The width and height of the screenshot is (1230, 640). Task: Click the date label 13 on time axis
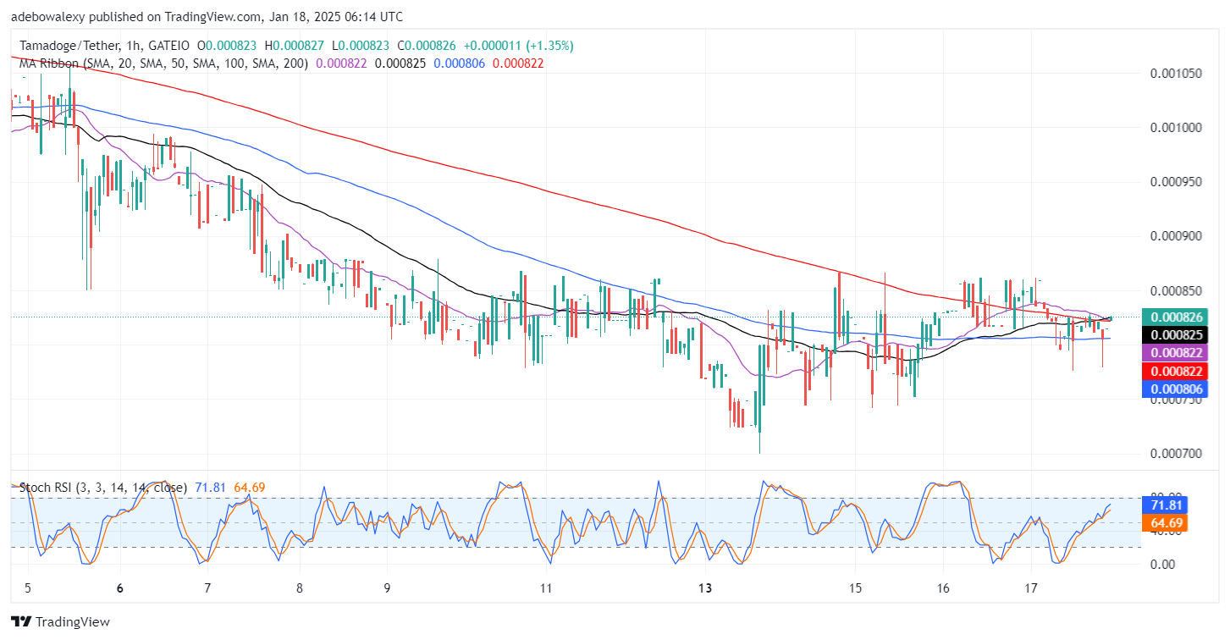click(707, 588)
